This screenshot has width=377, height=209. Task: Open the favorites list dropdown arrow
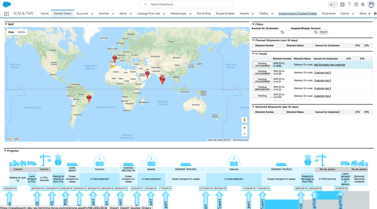(x=336, y=4)
